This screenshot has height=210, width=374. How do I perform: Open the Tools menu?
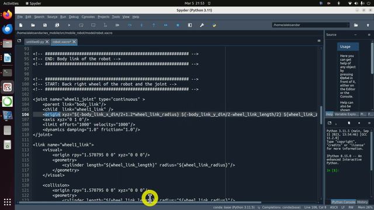[116, 17]
